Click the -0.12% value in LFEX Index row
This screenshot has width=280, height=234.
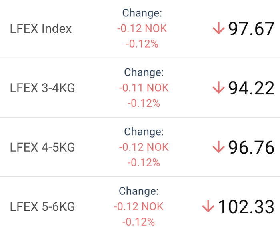(142, 44)
